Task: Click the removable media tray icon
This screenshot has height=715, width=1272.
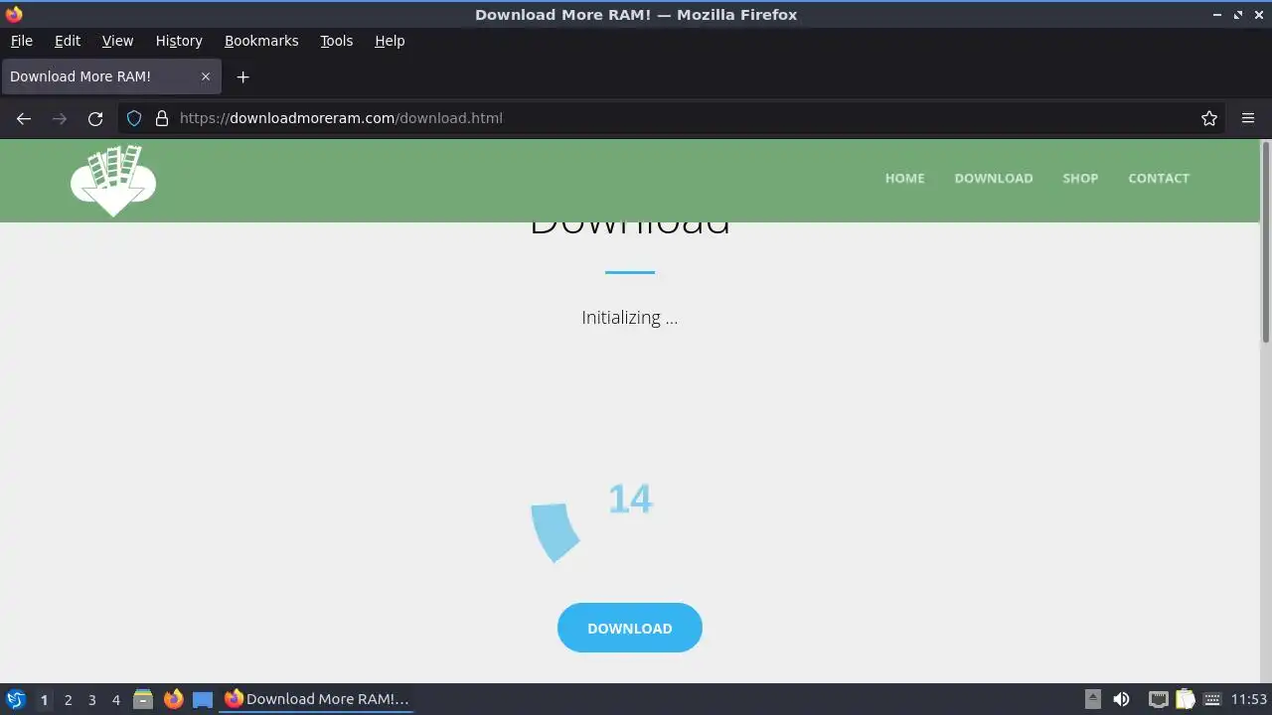Action: click(x=1093, y=699)
